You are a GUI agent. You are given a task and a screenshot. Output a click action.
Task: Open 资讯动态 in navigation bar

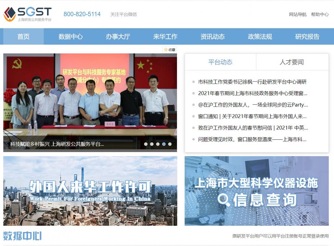[212, 37]
